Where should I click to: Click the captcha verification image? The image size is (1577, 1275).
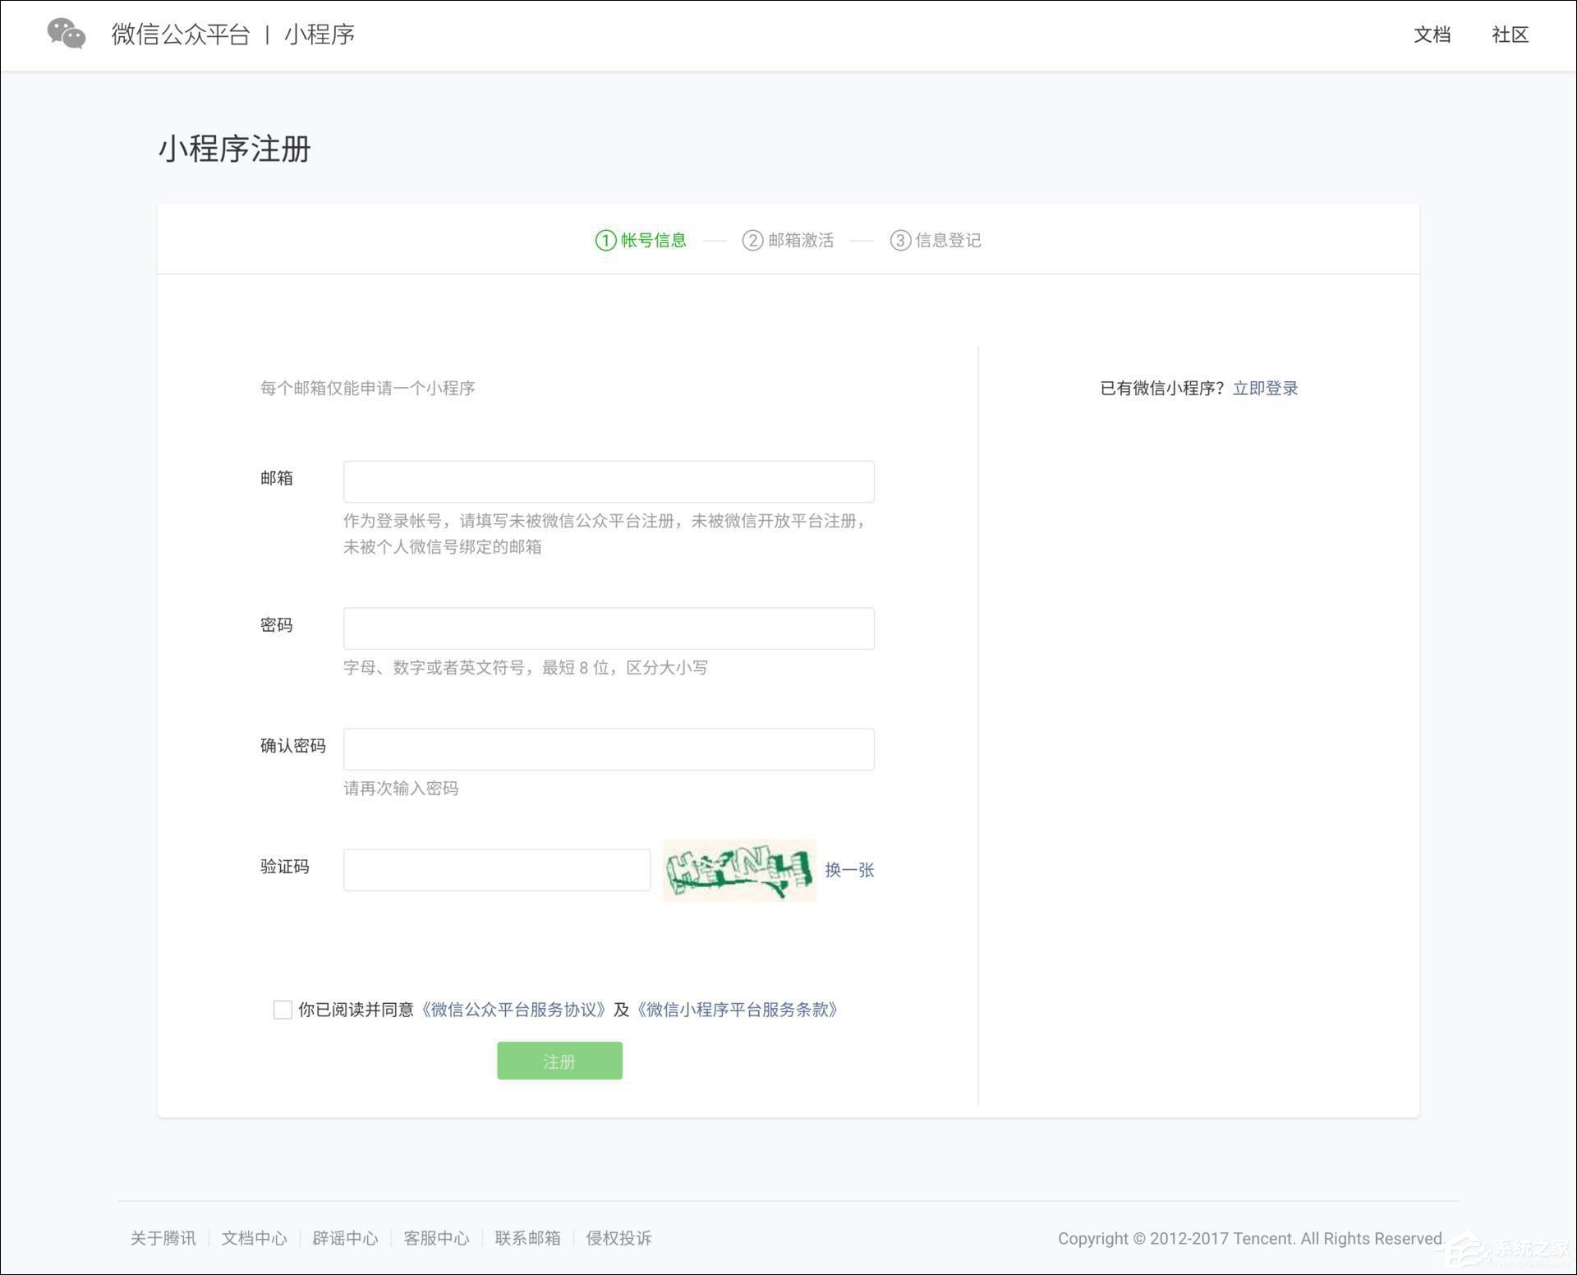[738, 871]
